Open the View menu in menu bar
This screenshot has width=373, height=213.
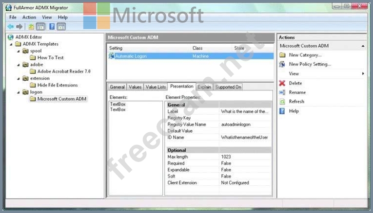coord(47,18)
